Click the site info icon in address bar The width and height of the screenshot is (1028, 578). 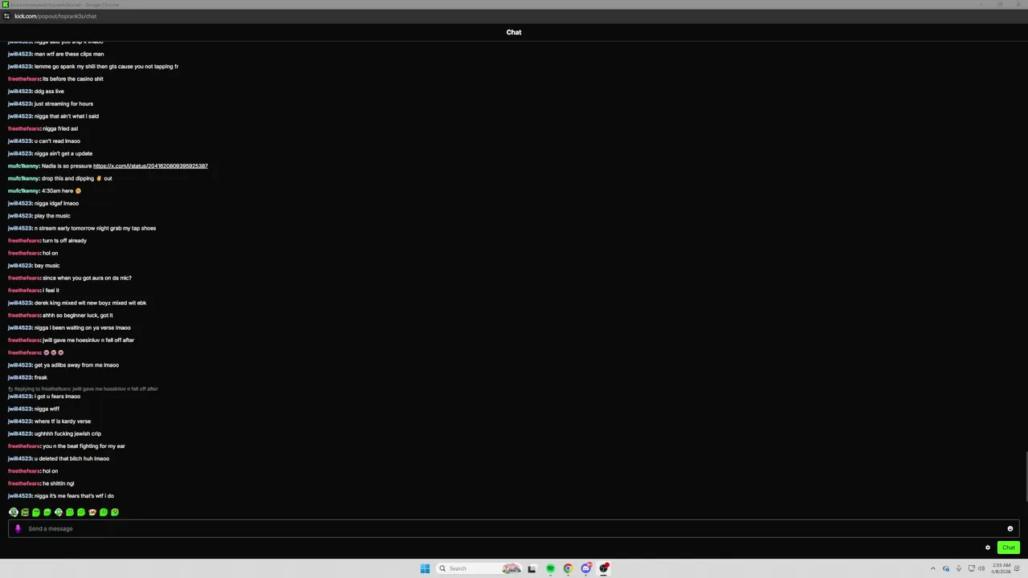point(6,16)
